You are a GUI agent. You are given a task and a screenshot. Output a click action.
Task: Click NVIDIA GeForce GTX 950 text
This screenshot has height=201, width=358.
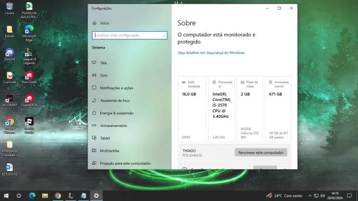pyautogui.click(x=250, y=133)
